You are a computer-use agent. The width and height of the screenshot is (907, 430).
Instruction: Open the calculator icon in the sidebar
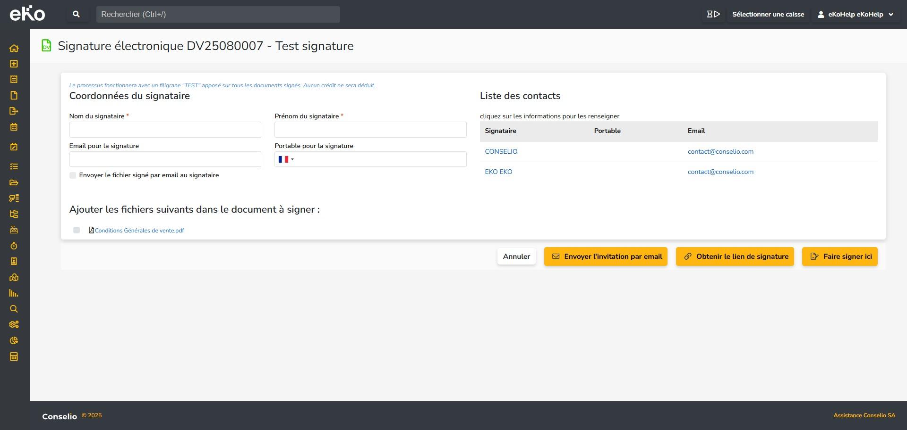click(x=14, y=356)
